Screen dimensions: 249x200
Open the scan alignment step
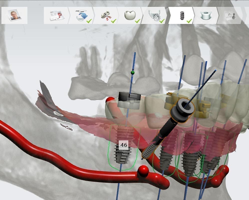(80, 15)
